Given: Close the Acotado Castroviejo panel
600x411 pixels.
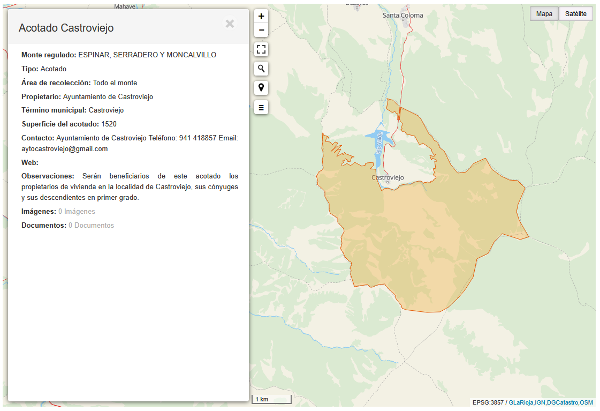Looking at the screenshot, I should (x=230, y=24).
